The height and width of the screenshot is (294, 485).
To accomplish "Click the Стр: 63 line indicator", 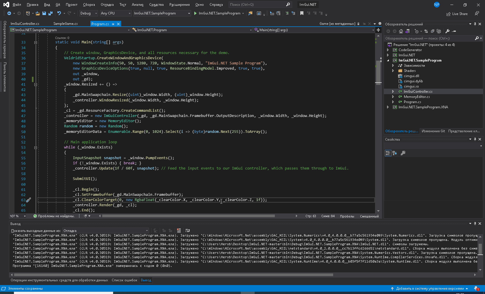I will [311, 216].
